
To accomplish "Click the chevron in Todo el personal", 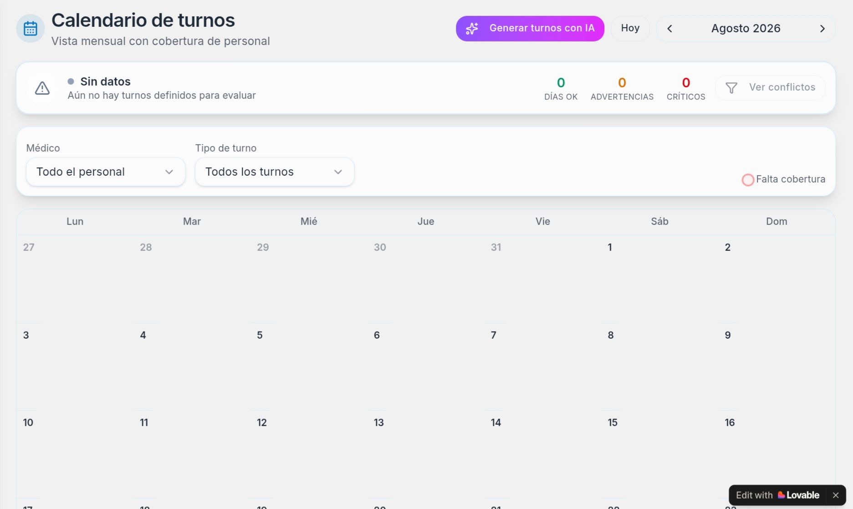I will point(169,172).
